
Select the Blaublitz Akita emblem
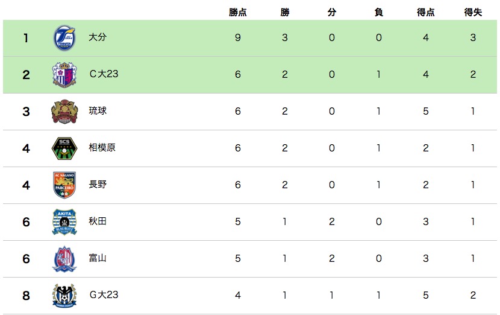[64, 222]
